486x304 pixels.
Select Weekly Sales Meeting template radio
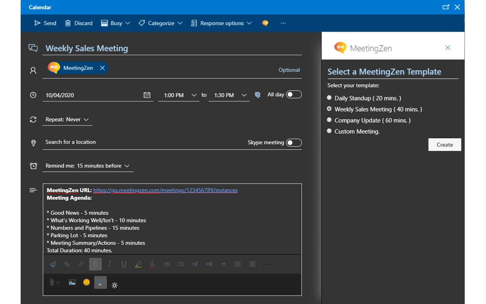pyautogui.click(x=329, y=109)
